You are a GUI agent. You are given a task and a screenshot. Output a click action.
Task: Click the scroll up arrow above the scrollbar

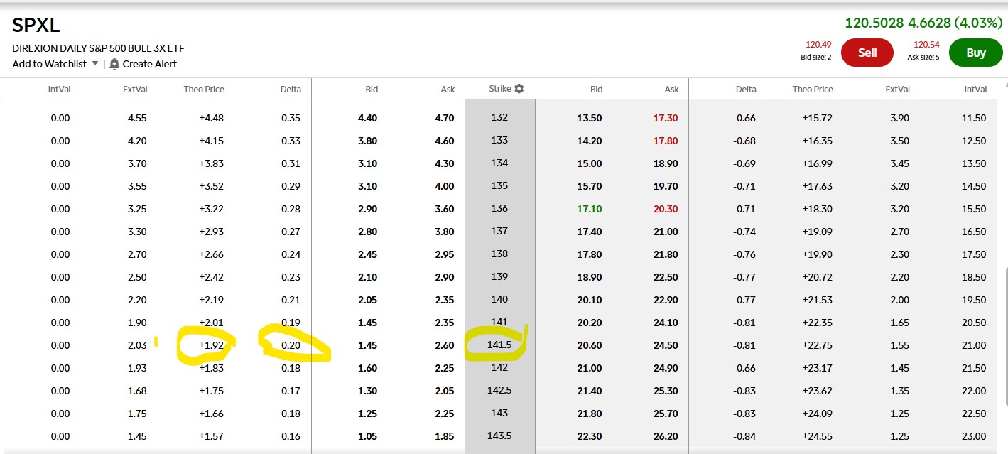point(1004,83)
